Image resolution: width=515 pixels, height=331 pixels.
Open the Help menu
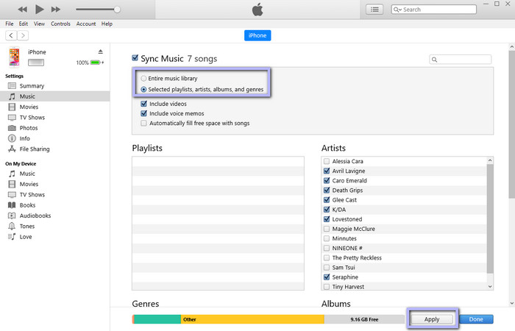click(107, 24)
